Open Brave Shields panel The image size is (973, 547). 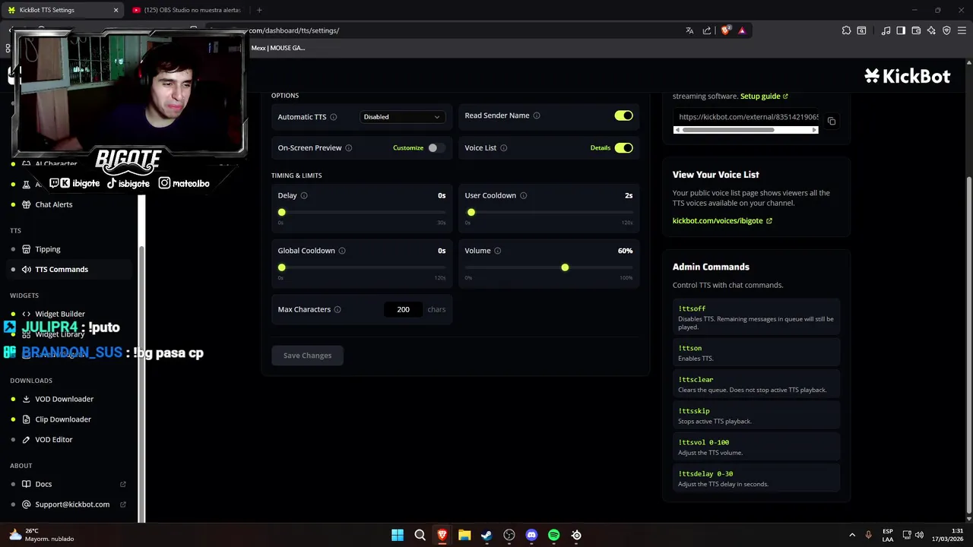(x=726, y=30)
